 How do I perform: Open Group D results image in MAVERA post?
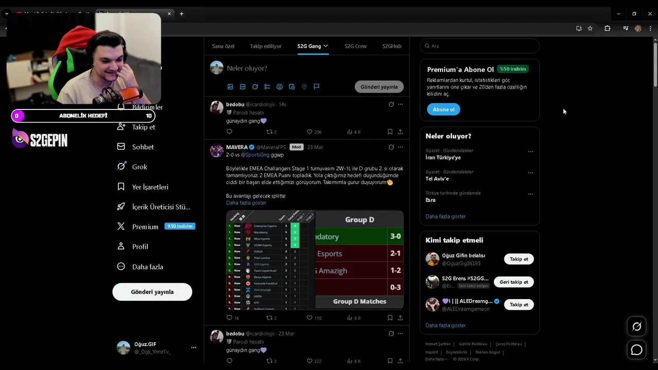point(359,260)
